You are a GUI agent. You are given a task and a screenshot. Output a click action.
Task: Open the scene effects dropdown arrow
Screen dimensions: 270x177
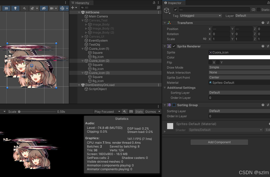click(x=37, y=8)
